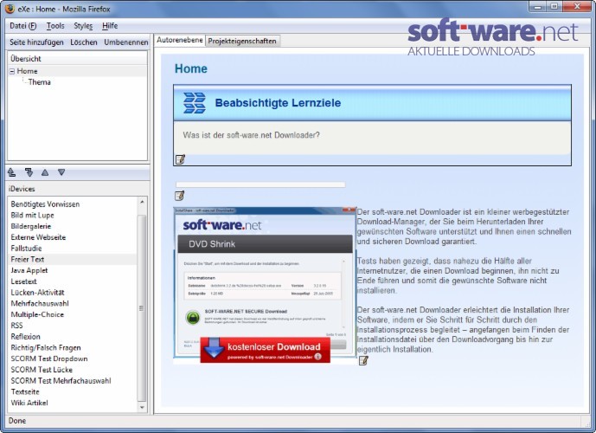Click the Home page heading

click(191, 68)
